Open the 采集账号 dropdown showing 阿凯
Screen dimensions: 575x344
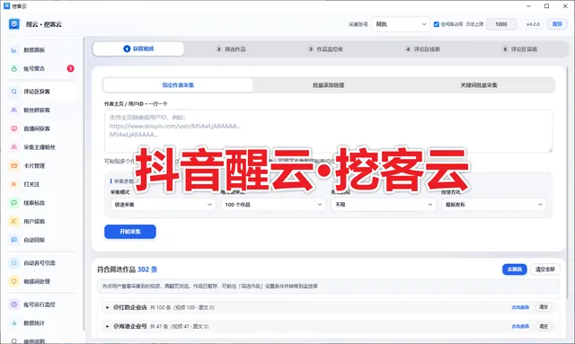pos(401,24)
